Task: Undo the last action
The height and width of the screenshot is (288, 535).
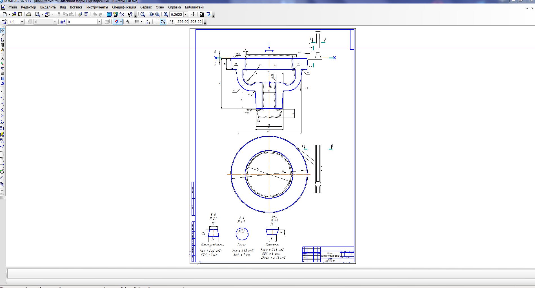Action: (x=95, y=14)
